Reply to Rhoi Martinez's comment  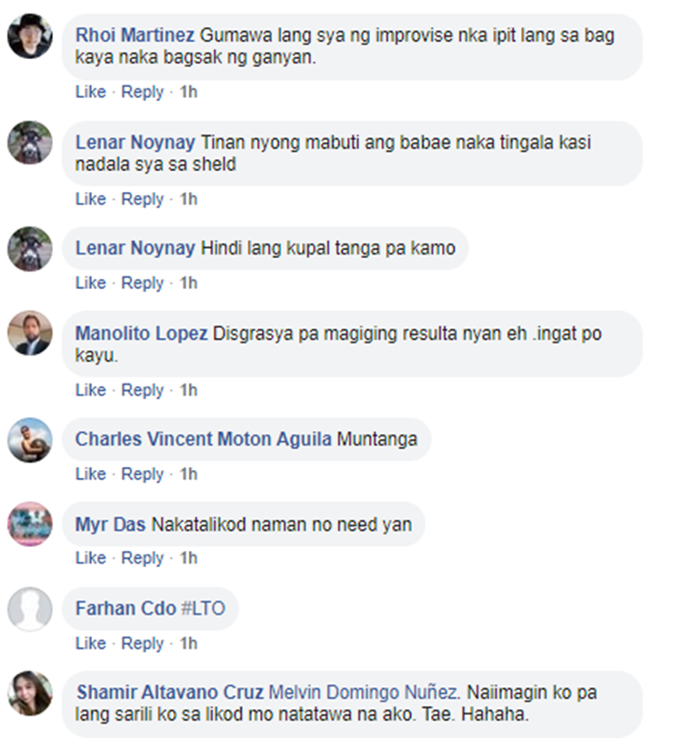142,92
